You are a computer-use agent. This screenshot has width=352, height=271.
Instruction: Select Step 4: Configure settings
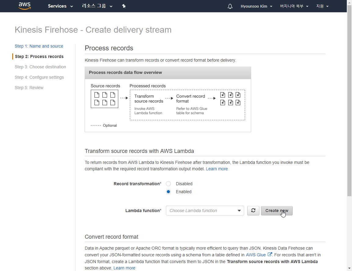[39, 77]
